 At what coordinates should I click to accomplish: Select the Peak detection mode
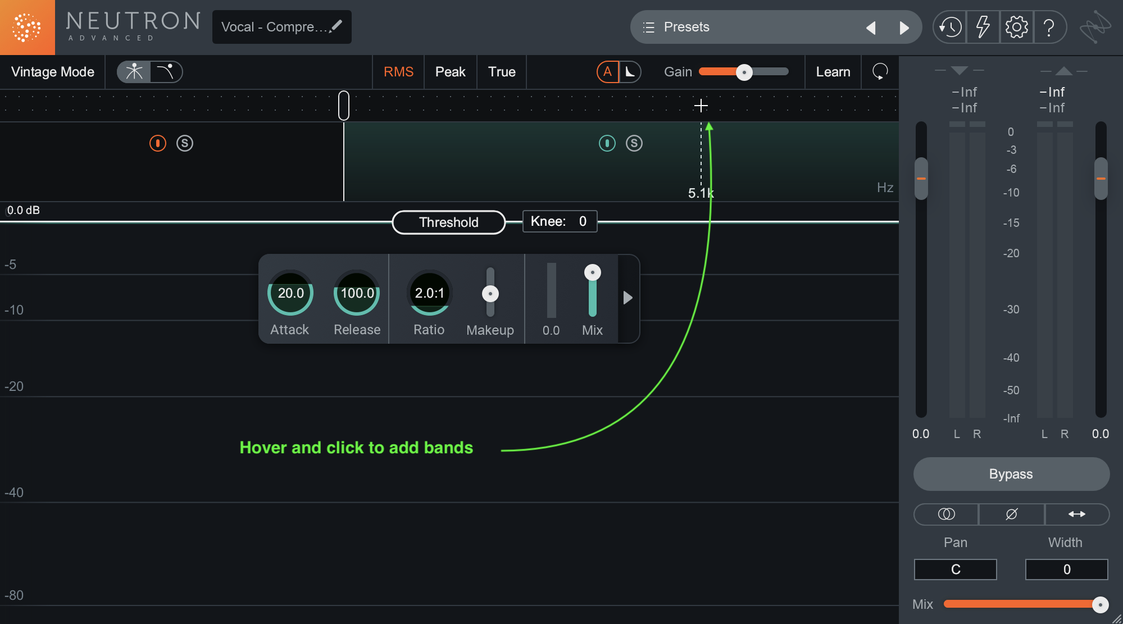pos(449,71)
